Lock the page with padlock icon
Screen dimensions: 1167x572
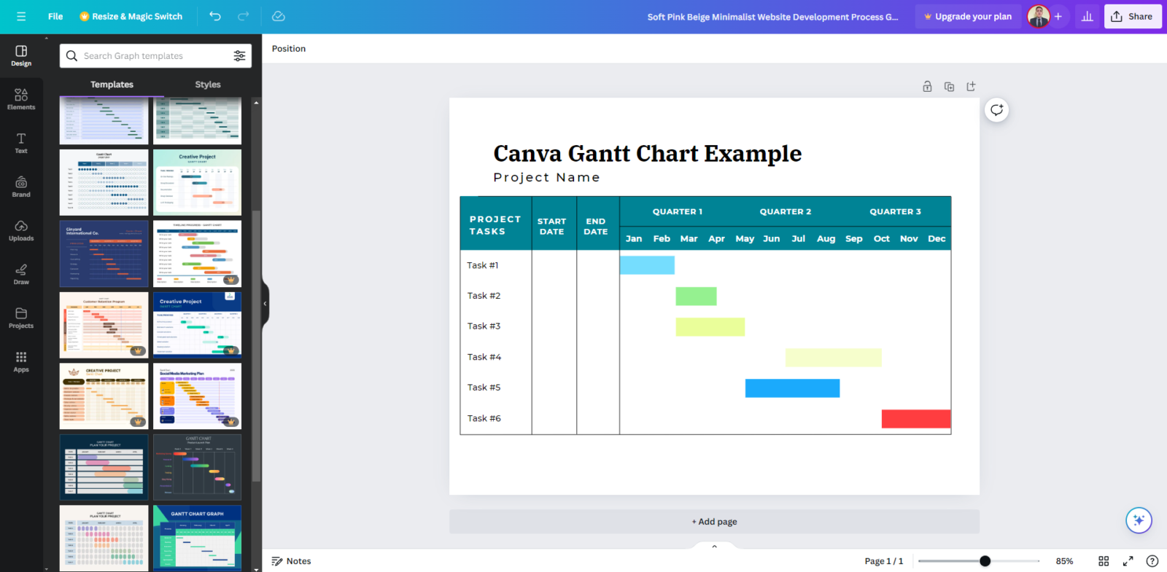(927, 87)
